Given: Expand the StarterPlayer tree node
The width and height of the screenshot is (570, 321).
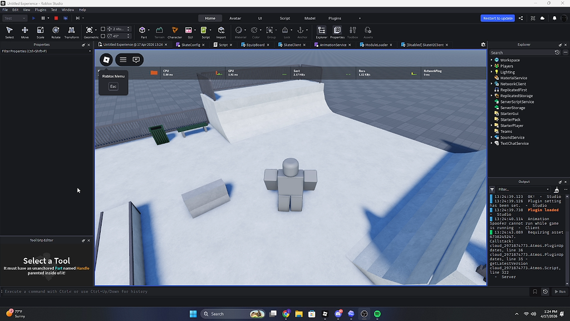Looking at the screenshot, I should tap(492, 125).
